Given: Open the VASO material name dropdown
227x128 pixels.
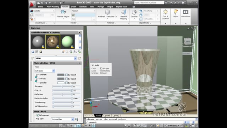Looking at the screenshot, I should (75, 58).
